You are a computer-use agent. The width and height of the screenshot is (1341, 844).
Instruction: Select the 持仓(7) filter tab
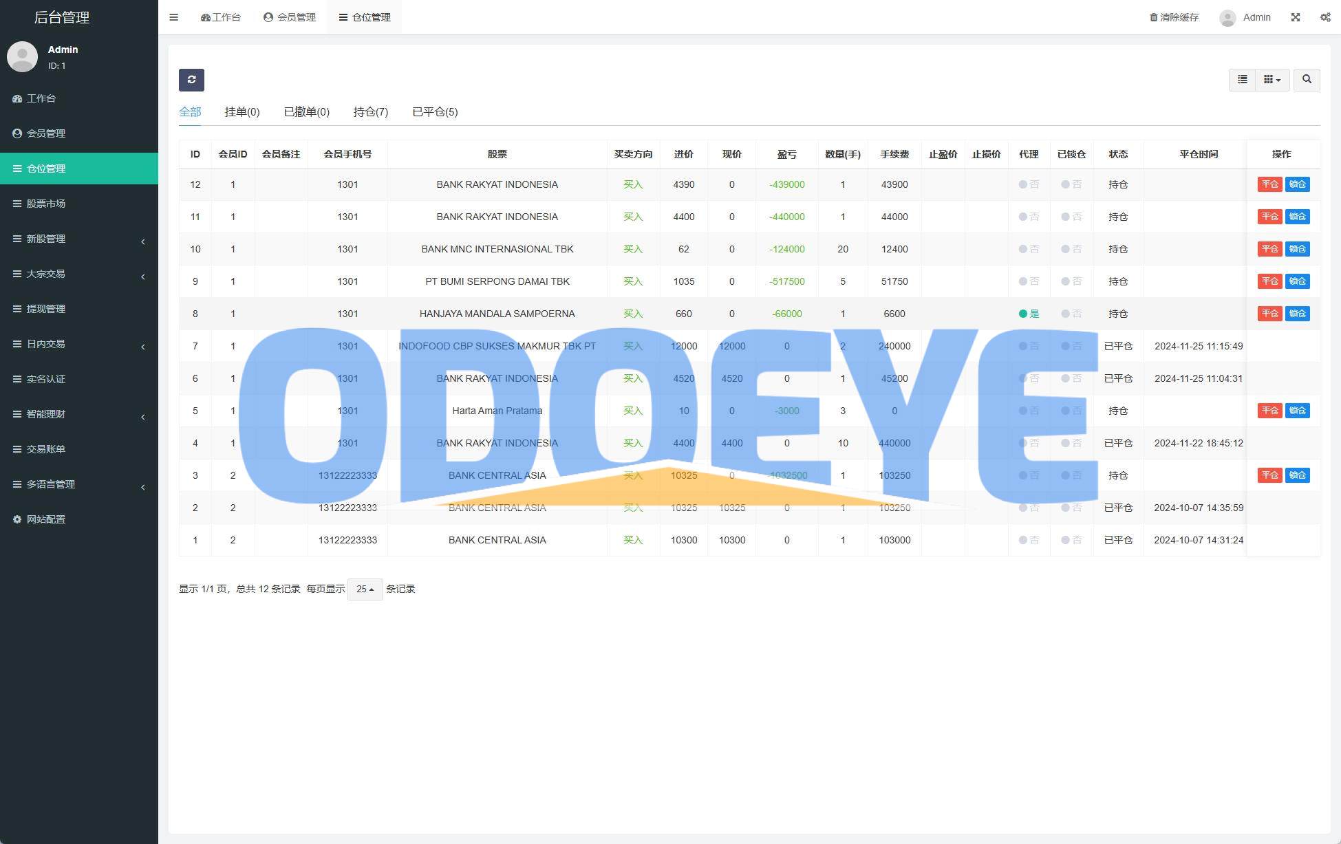[x=371, y=112]
